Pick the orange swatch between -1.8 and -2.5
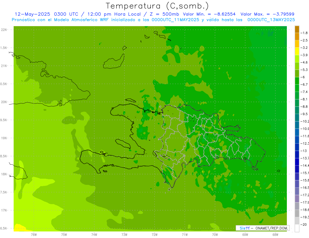309x238 pixels. tap(297, 37)
